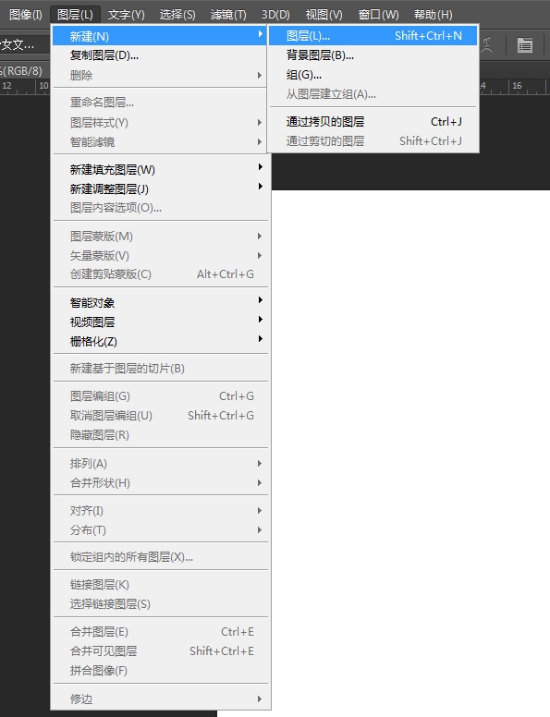This screenshot has width=550, height=717.
Task: Toggle the character and paragraph panels icon
Action: click(524, 45)
